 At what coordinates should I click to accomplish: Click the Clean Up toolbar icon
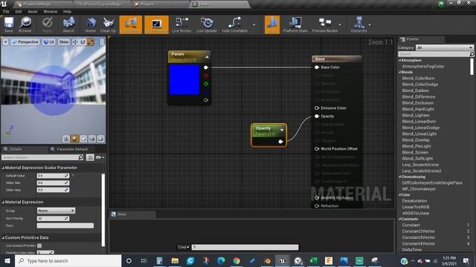click(108, 24)
